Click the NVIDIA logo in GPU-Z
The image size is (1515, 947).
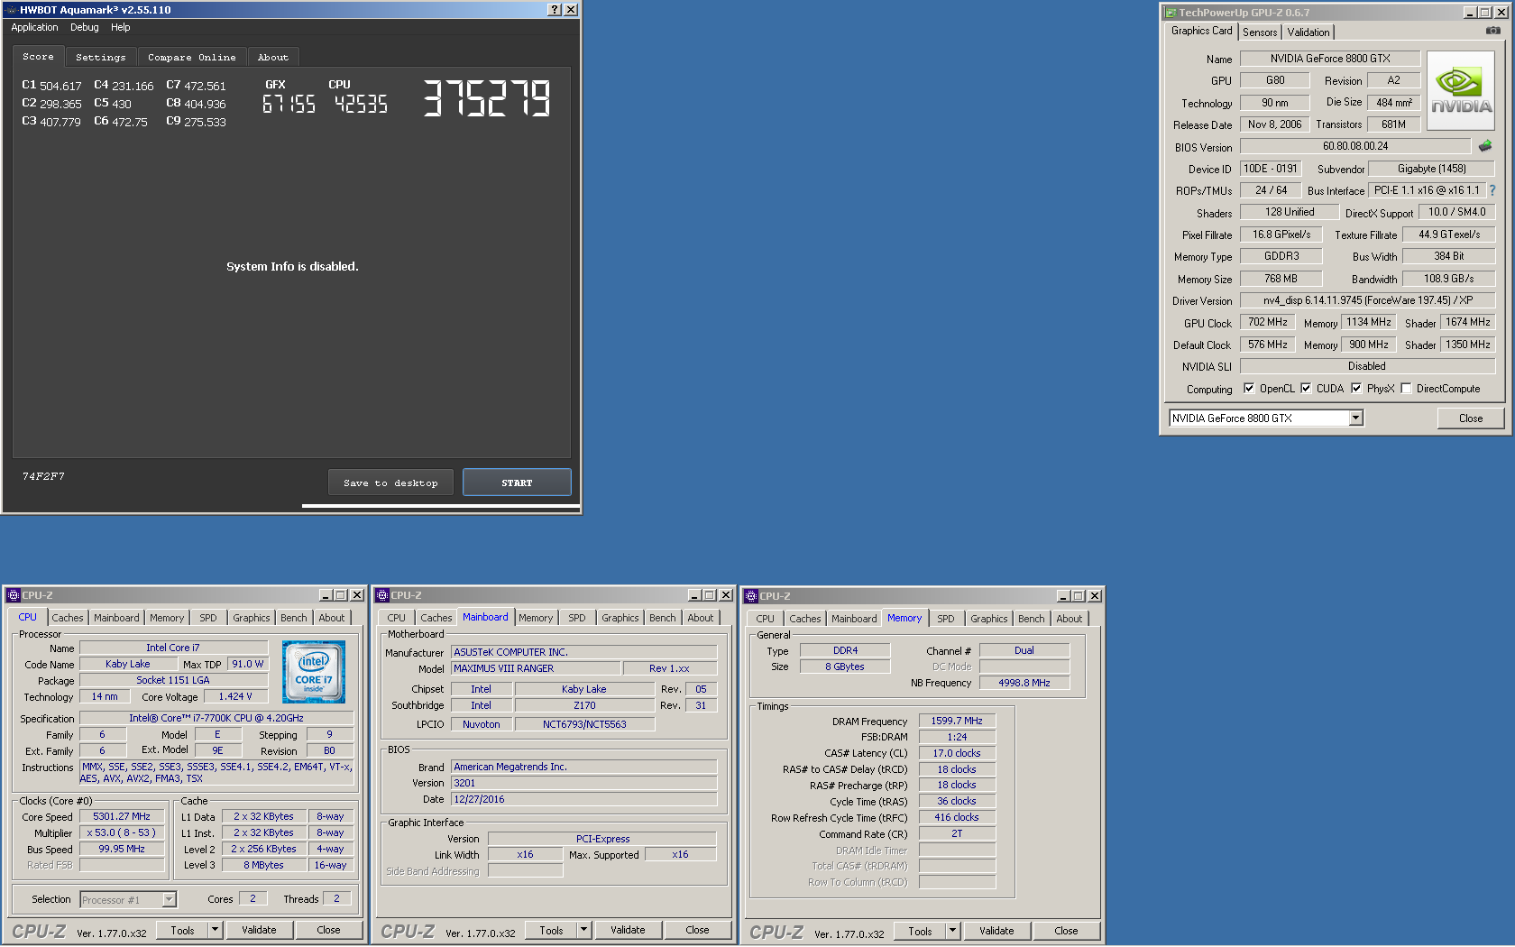pyautogui.click(x=1461, y=90)
